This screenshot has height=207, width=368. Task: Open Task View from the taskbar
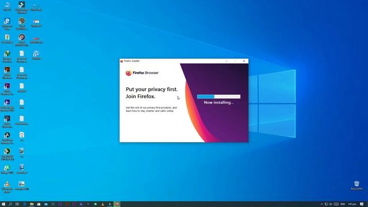tap(17, 204)
